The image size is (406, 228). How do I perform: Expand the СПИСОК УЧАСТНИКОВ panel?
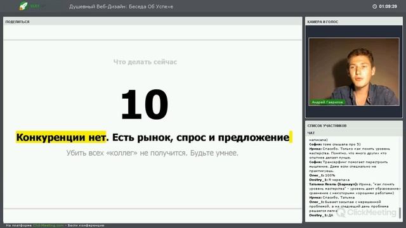[354, 125]
